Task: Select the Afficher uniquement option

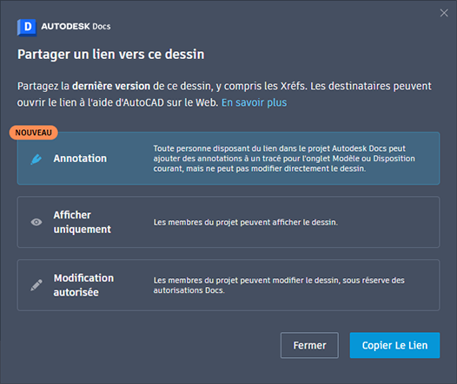Action: click(x=228, y=222)
